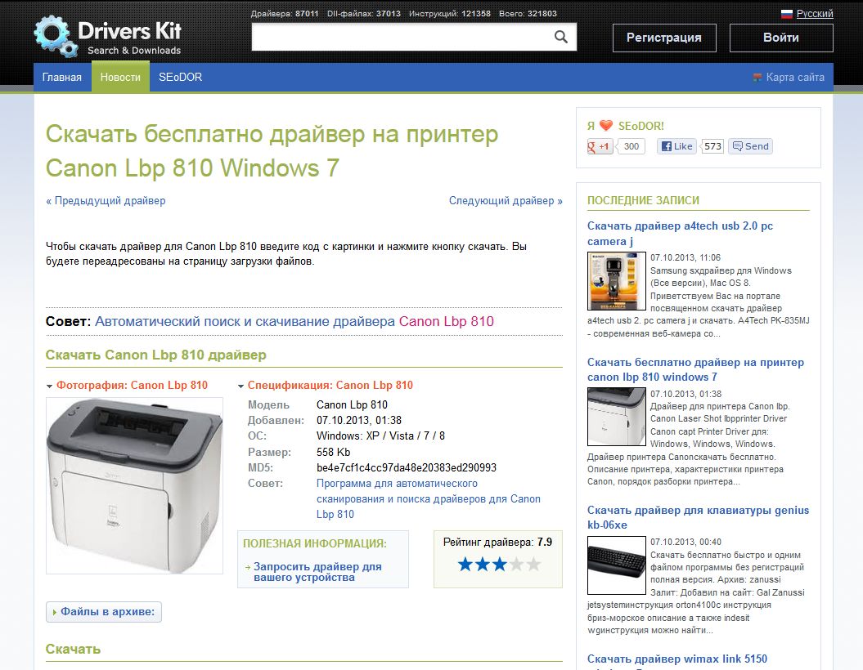Open the Genius keyboard thumbnail
Viewport: 863px width, 670px height.
click(617, 565)
